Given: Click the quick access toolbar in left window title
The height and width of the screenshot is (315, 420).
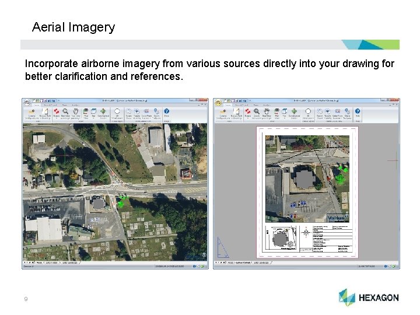Looking at the screenshot, I should tap(45, 101).
